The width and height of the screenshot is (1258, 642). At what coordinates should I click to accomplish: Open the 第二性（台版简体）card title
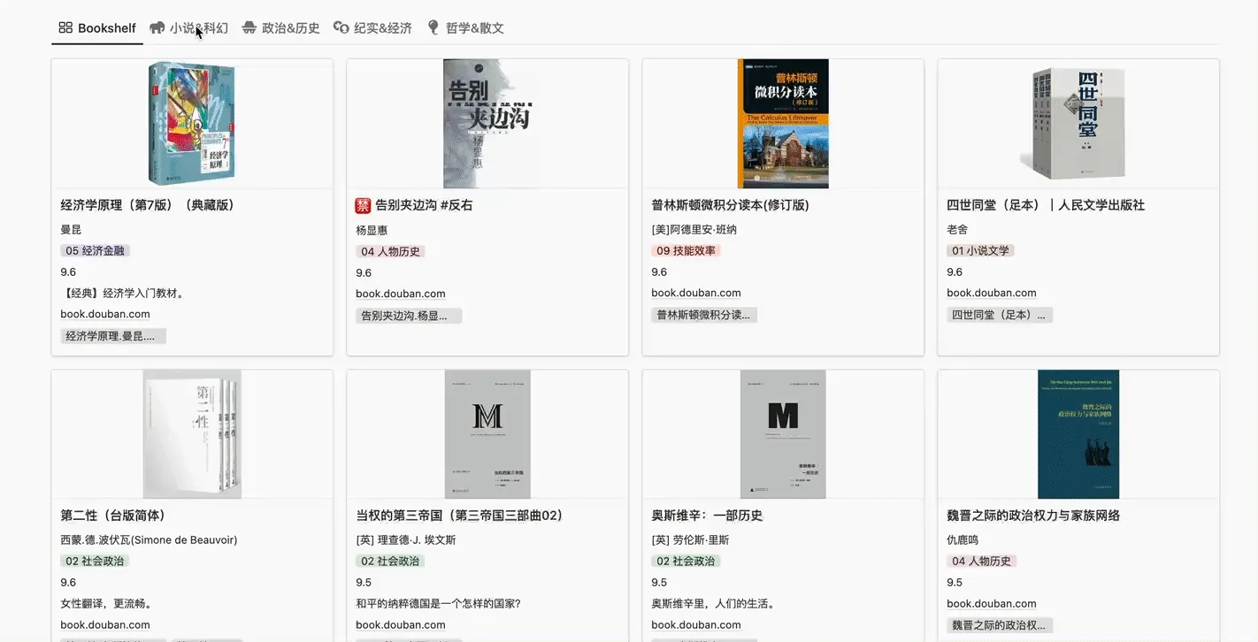[113, 516]
